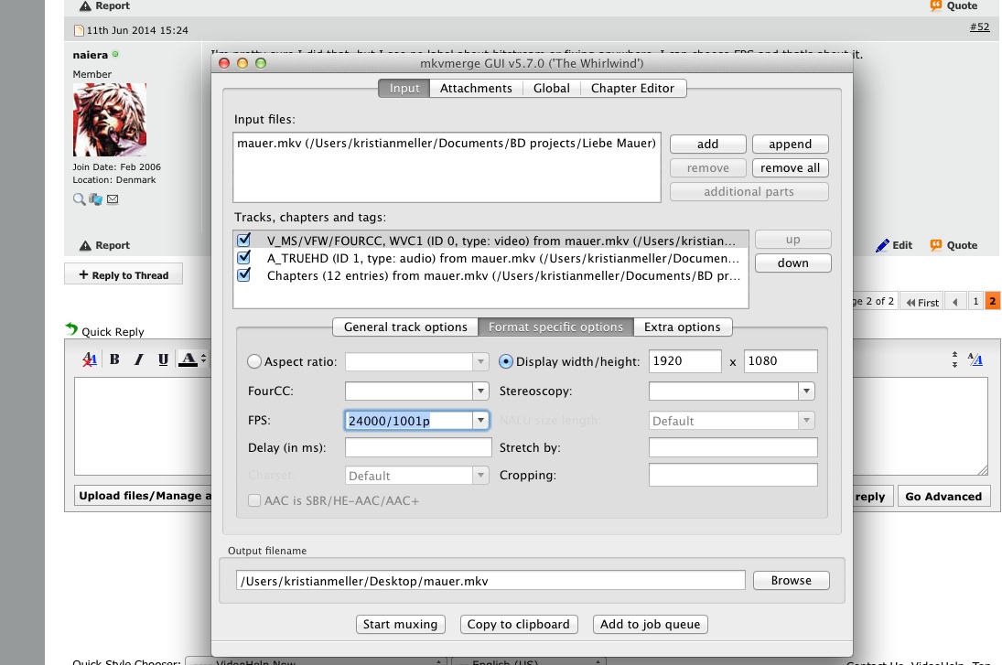The height and width of the screenshot is (665, 1002).
Task: Open Extra options tab
Action: [x=683, y=327]
